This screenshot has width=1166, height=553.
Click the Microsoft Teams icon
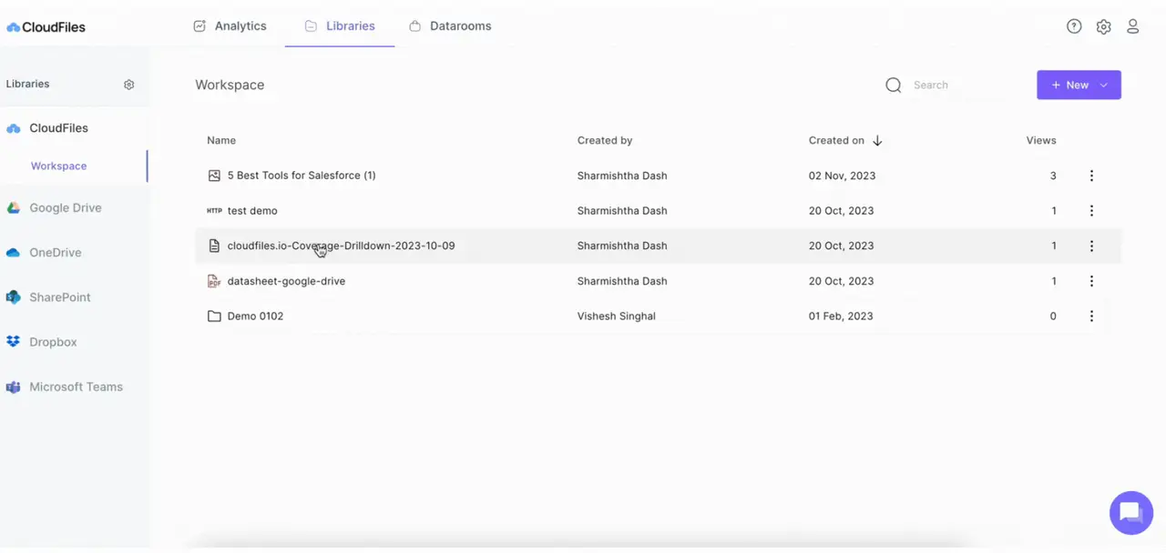click(x=13, y=387)
